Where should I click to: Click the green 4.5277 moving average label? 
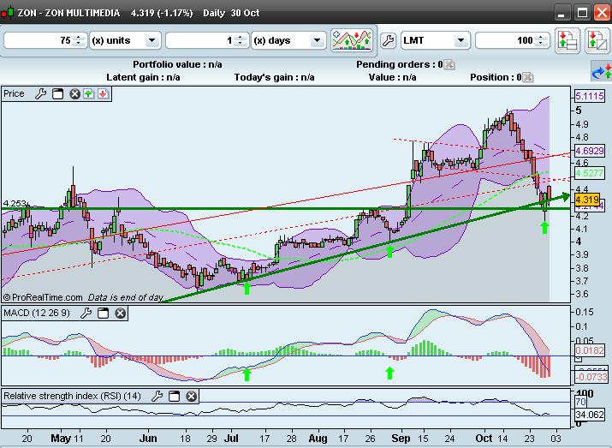tap(590, 173)
